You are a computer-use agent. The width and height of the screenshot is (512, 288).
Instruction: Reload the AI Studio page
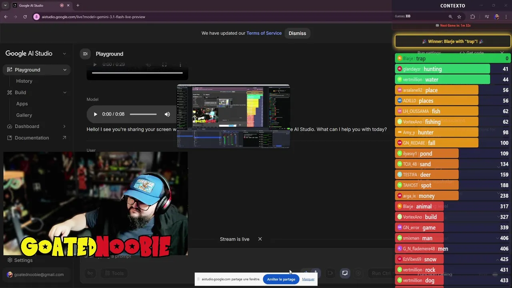pos(25,17)
